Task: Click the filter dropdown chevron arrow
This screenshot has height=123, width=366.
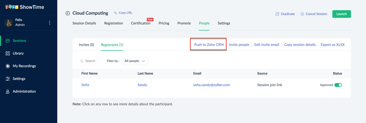Action: [143, 61]
